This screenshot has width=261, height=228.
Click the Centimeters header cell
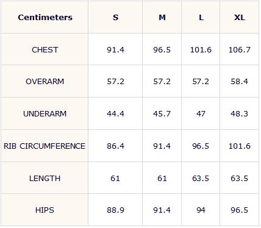[x=45, y=17]
